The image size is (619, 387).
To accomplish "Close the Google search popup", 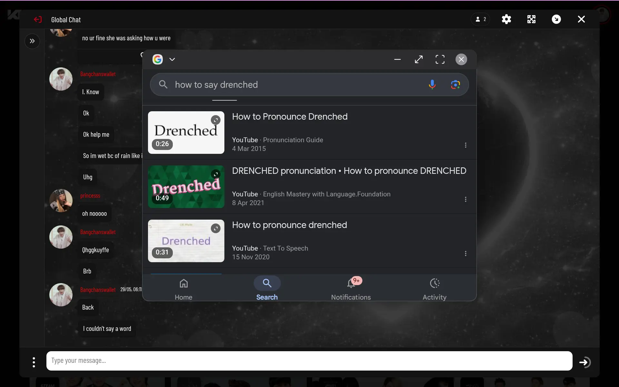I will [461, 59].
